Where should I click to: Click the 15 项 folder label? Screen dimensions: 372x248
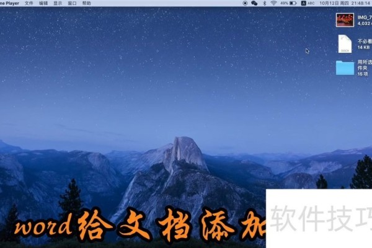[363, 74]
